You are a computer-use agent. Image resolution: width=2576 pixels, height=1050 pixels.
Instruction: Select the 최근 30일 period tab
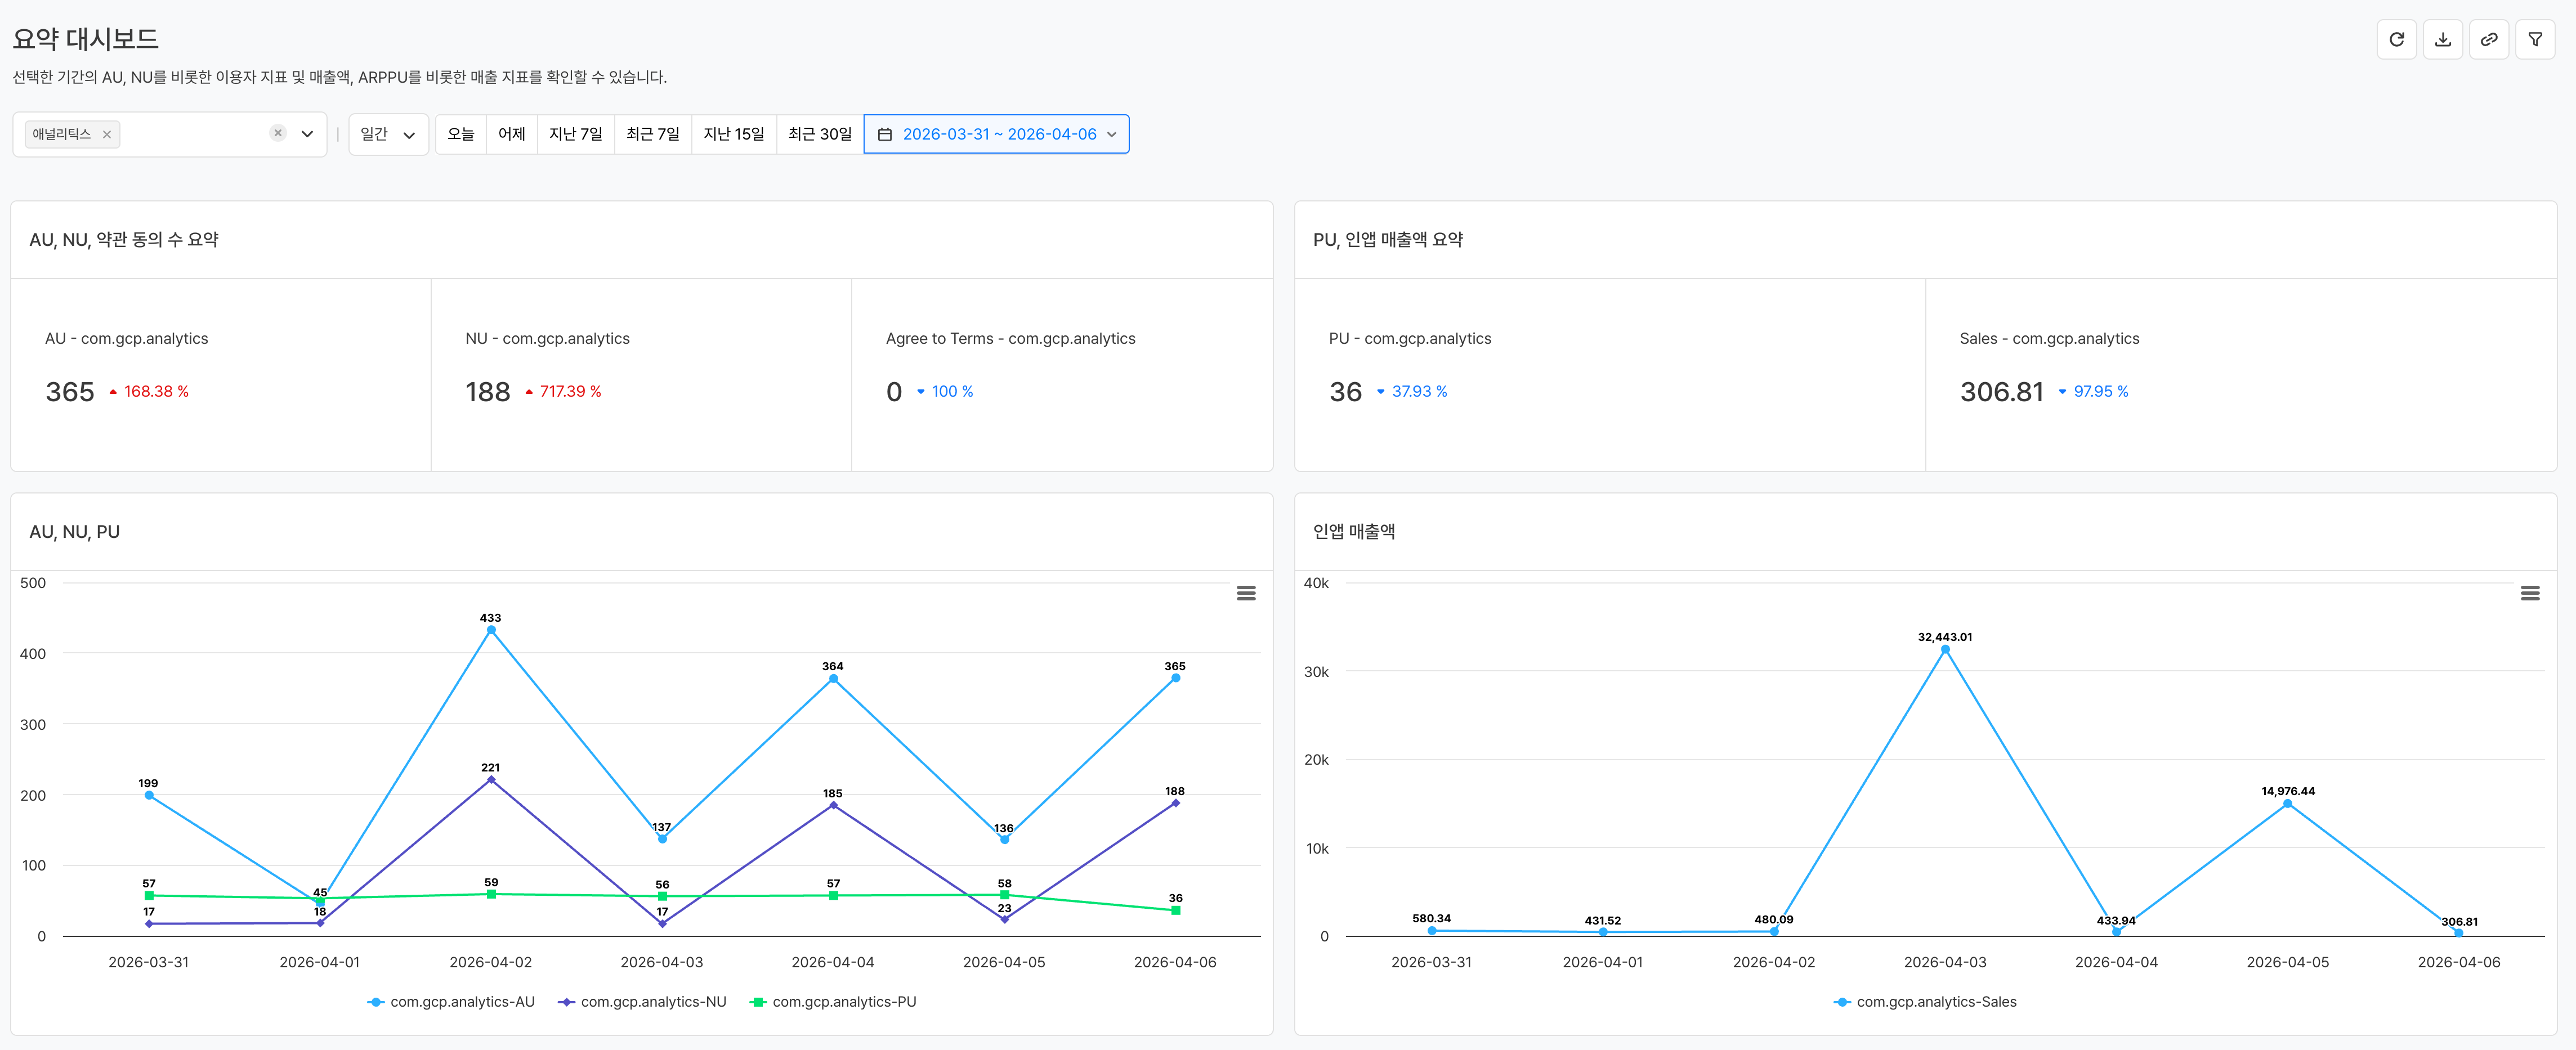pyautogui.click(x=819, y=134)
